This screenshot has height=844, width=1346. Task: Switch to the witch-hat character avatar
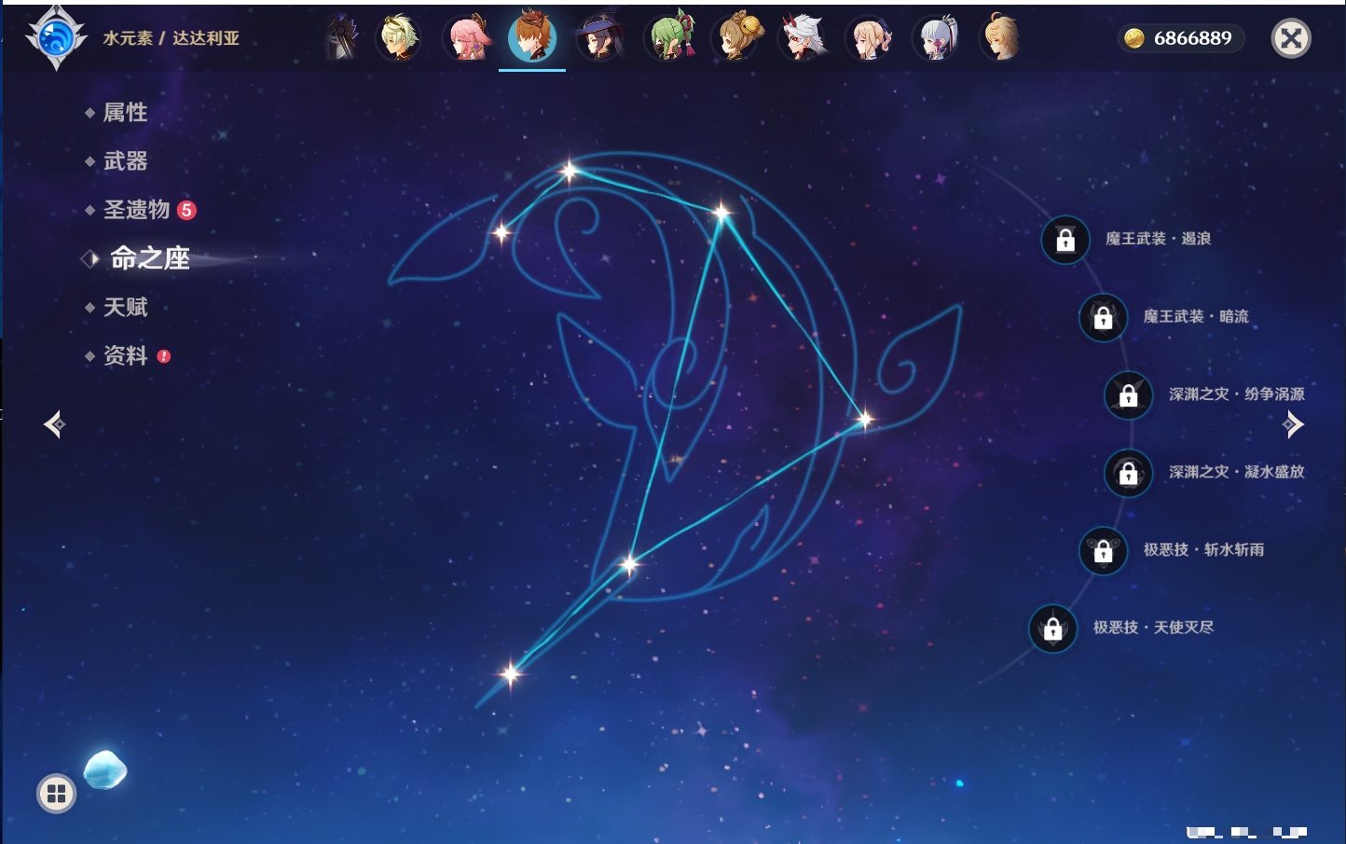coord(599,38)
